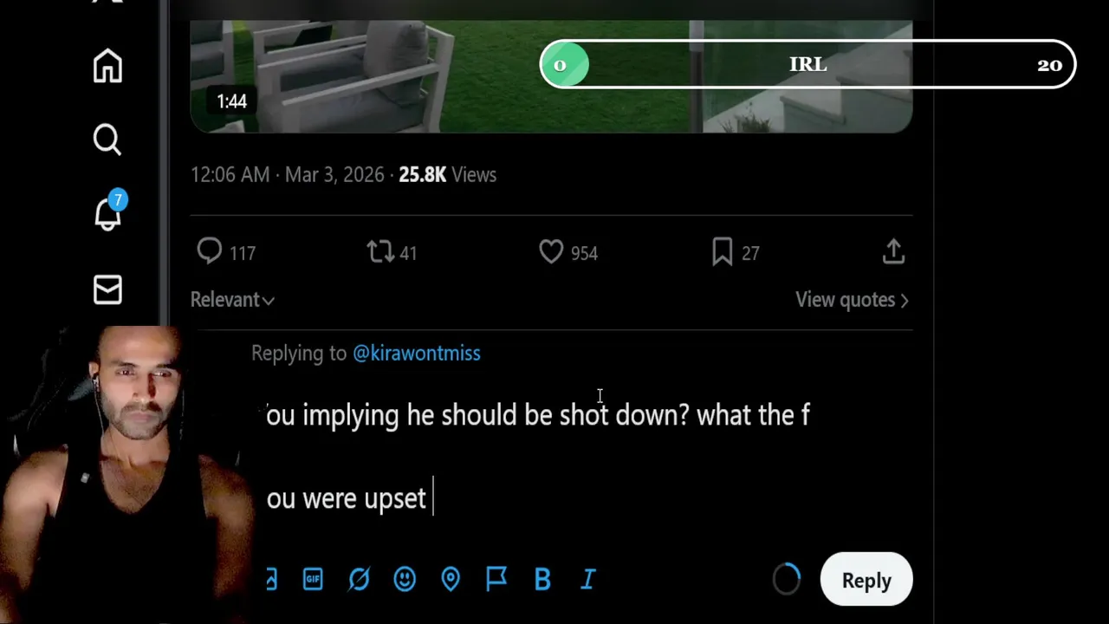Open Direct Messages envelope icon

pos(107,289)
